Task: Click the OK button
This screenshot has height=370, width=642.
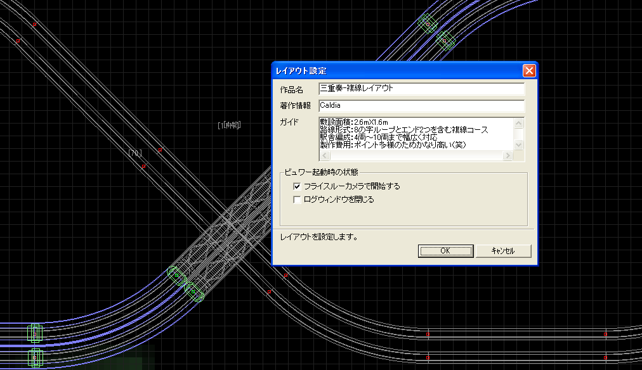Action: pos(445,251)
